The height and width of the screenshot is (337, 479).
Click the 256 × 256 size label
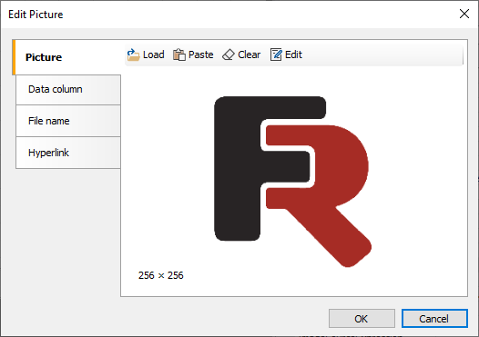tap(160, 275)
